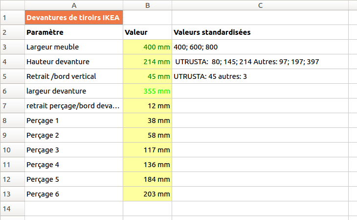
Task: Select row 11 header
Action: 13,165
